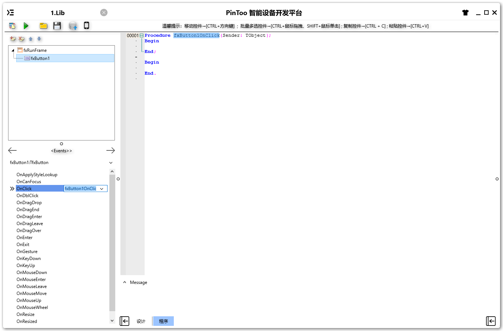Click the sidebar collapse icon beside 1.Lib
The width and height of the screenshot is (503, 331).
(x=11, y=13)
